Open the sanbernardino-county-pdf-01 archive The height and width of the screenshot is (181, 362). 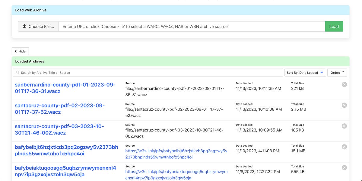tap(65, 88)
